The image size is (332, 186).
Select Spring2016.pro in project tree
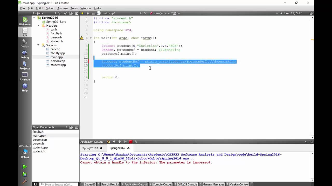[x=56, y=22]
